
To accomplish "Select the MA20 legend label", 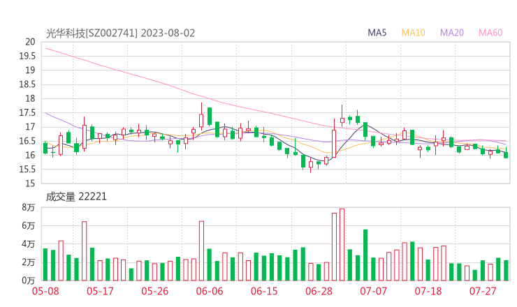I will [452, 33].
